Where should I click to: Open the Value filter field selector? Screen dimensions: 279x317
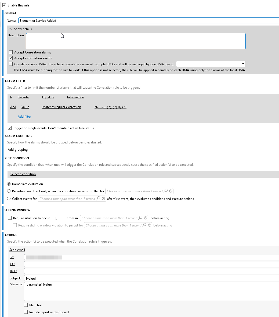[25, 107]
